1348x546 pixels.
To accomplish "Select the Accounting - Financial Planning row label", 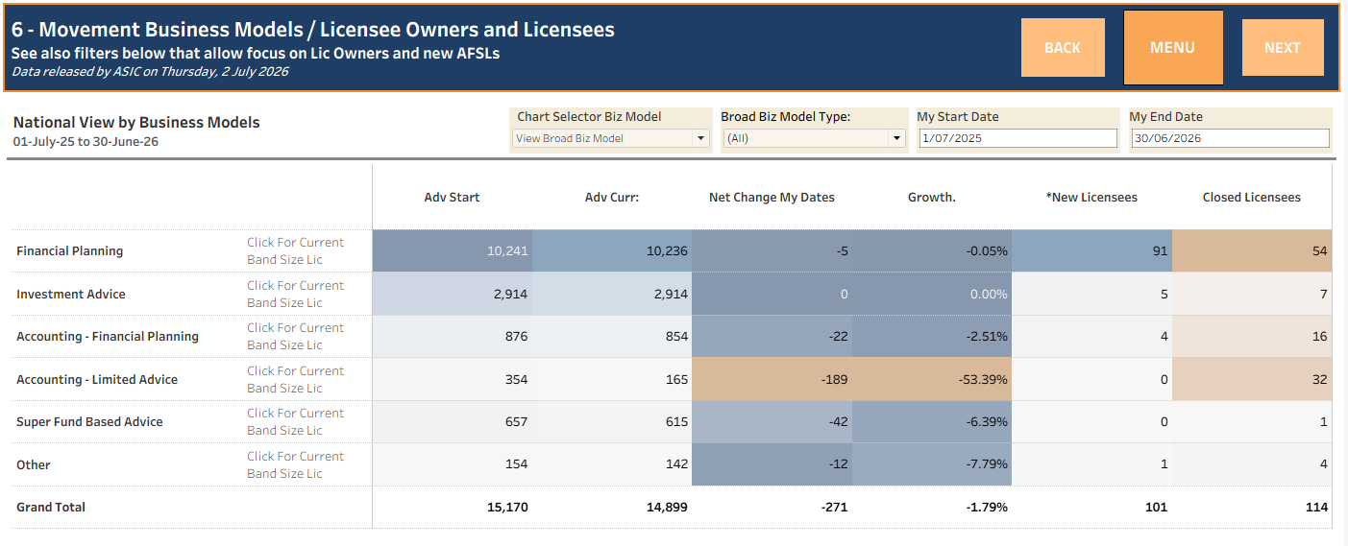I will (108, 336).
